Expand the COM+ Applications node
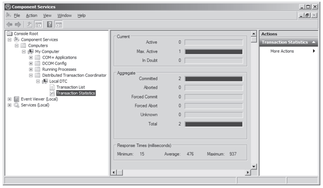 [31, 57]
